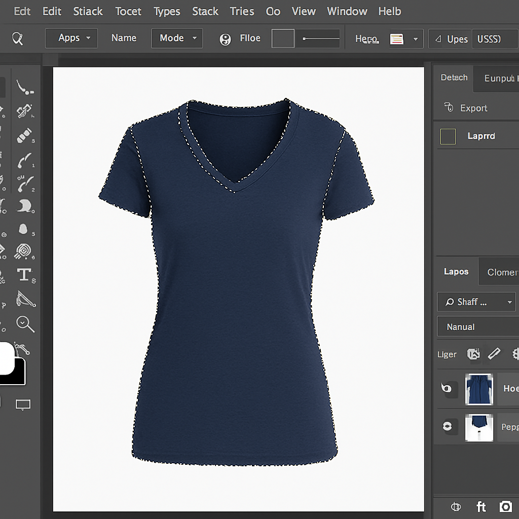
Task: Expand the Apps dropdown
Action: point(71,39)
